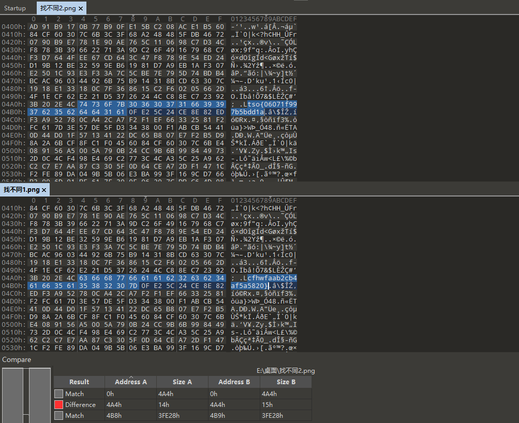
Task: Click the gray swatch of last Match row
Action: click(58, 415)
